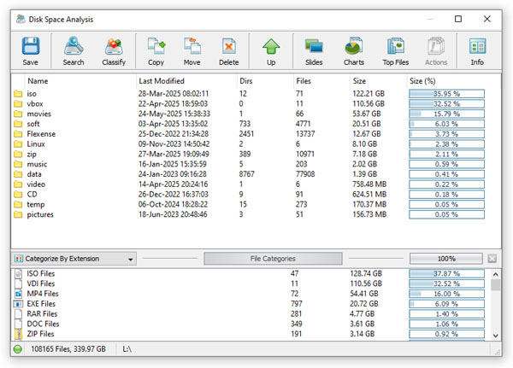Click the categories scrollbar down arrow

point(496,336)
